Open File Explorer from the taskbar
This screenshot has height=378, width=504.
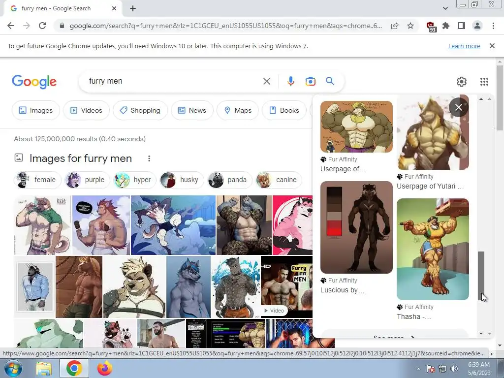click(x=44, y=369)
